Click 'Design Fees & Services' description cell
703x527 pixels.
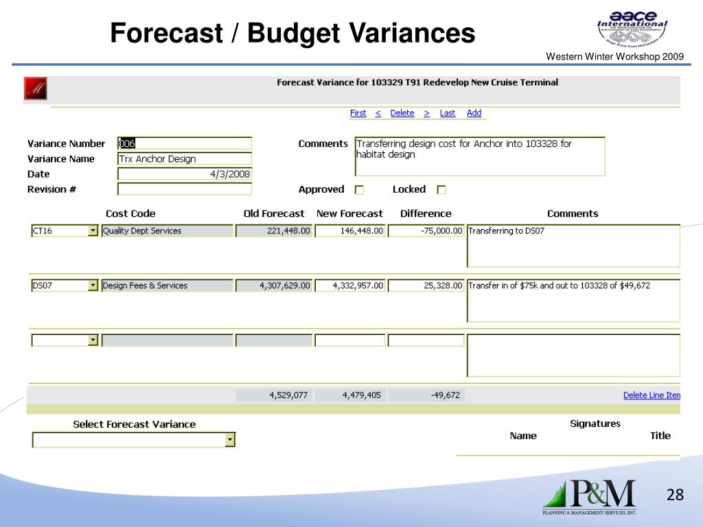[x=167, y=285]
